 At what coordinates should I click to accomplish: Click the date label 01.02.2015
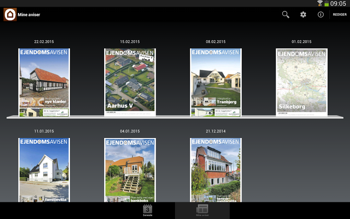click(x=301, y=42)
